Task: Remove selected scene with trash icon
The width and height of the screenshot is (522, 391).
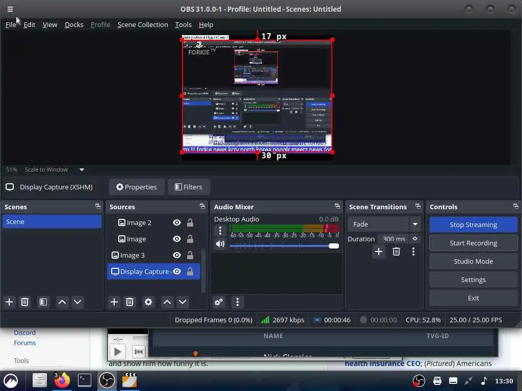Action: click(x=24, y=302)
